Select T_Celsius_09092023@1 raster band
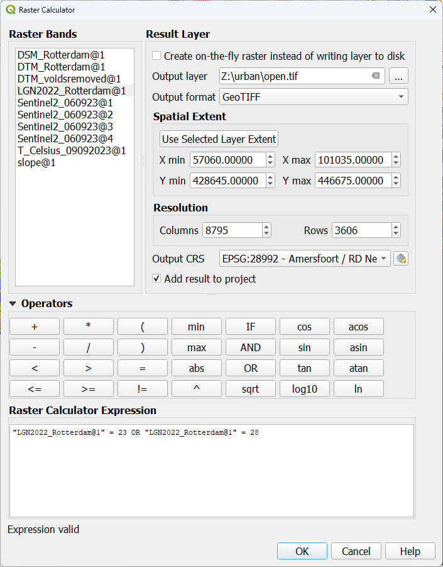Screen dimensions: 443x567 75,150
